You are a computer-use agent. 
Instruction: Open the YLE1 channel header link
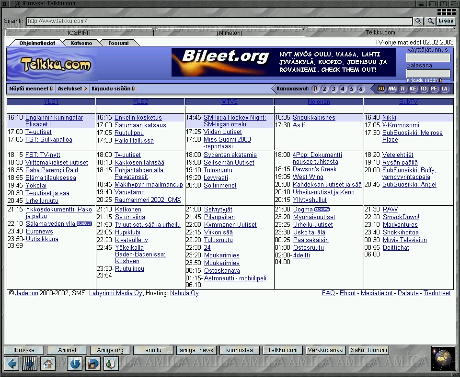51,101
